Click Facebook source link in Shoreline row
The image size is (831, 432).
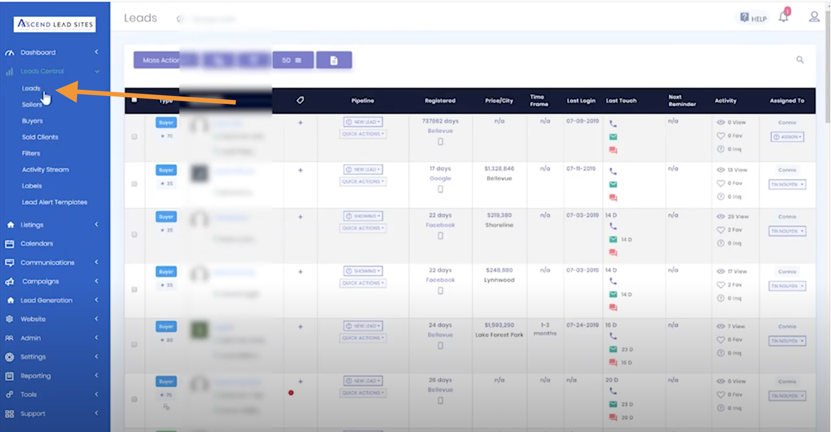pos(440,225)
